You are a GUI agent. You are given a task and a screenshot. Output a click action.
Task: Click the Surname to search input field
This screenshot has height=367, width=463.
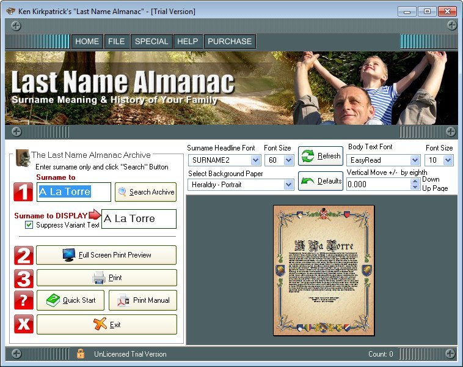coord(74,192)
